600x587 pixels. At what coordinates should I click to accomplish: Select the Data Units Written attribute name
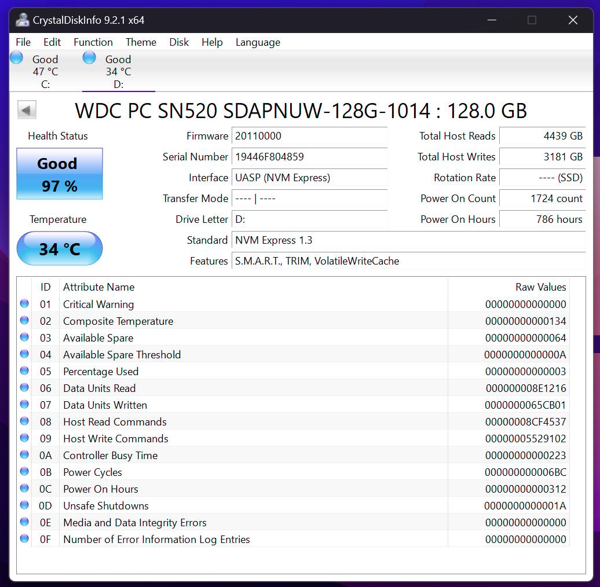tap(105, 405)
